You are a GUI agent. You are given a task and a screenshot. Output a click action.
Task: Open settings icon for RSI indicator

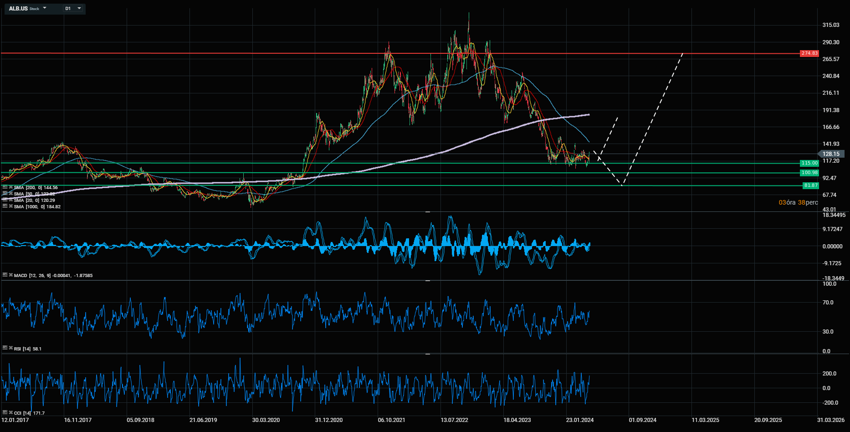(x=5, y=349)
